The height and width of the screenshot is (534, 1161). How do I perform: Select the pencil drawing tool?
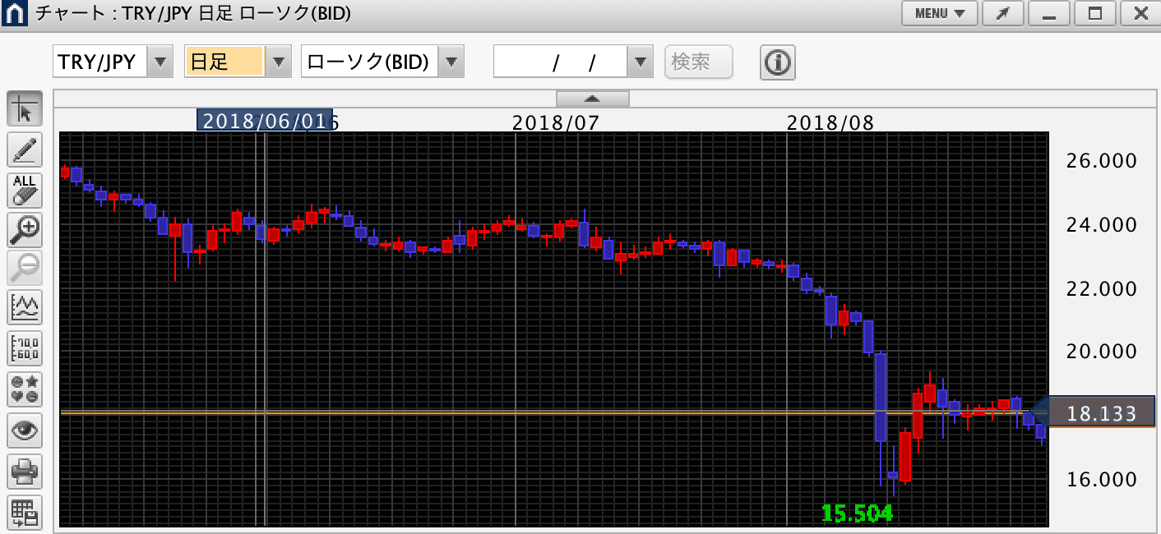pyautogui.click(x=25, y=150)
